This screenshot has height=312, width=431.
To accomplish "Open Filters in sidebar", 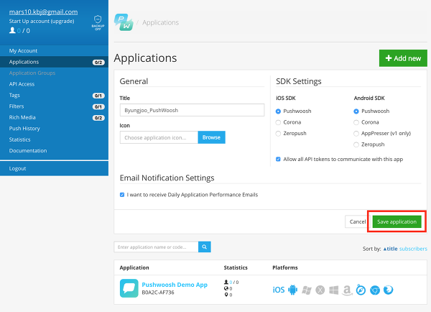I will (54, 106).
